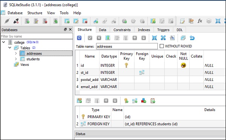Toggle the WITHOUT ROWID checkbox
Viewport: 226px width, 140px height.
pyautogui.click(x=162, y=46)
